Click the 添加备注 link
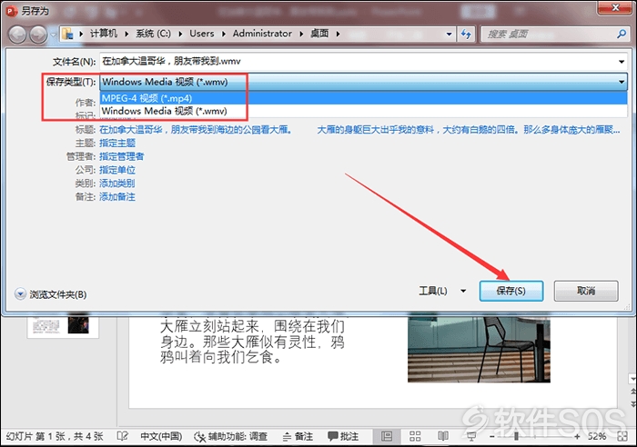The image size is (637, 447). (117, 197)
